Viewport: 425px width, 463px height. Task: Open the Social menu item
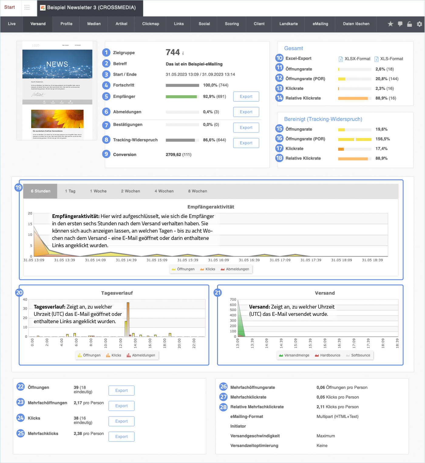pos(204,24)
